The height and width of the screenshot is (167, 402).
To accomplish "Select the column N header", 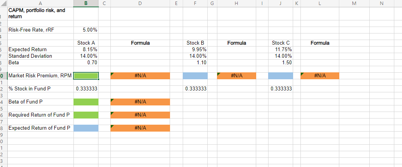I will click(x=382, y=3).
